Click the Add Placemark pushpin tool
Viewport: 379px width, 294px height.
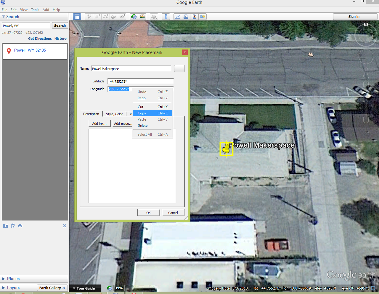89,17
